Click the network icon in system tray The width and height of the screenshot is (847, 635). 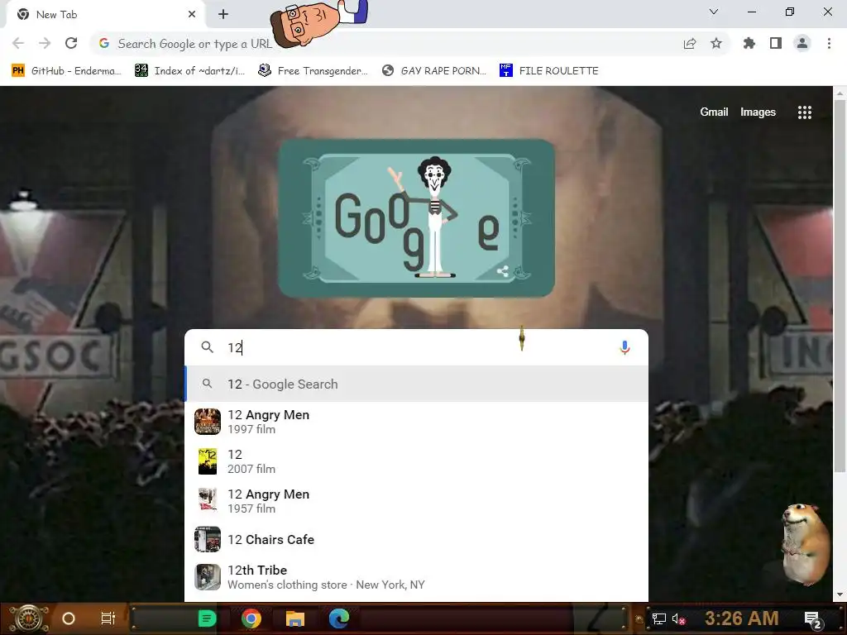[x=659, y=618]
